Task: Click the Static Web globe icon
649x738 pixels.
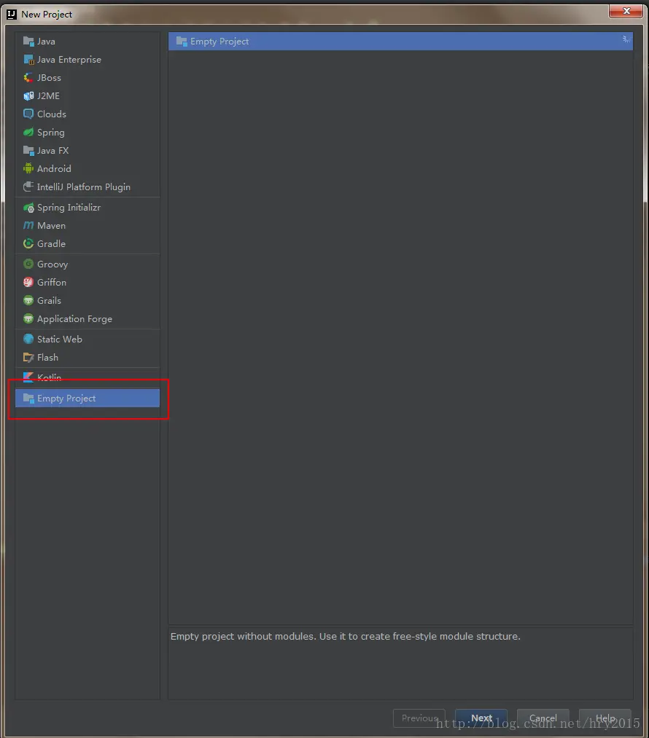Action: (28, 339)
